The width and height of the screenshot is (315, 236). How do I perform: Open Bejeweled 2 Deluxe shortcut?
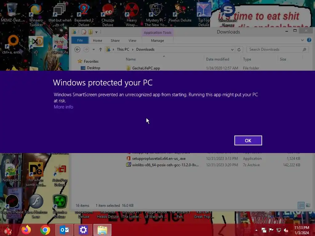point(84,15)
